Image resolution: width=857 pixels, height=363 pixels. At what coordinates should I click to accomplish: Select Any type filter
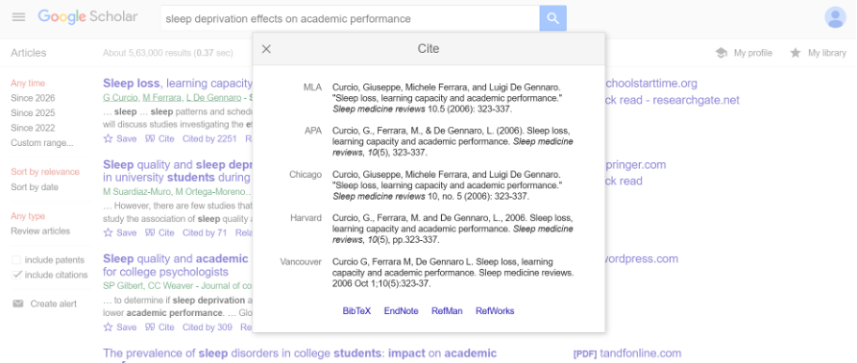tap(28, 216)
